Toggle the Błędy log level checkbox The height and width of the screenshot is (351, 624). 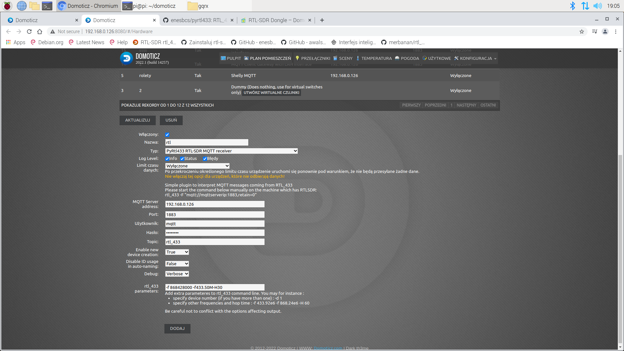[205, 159]
